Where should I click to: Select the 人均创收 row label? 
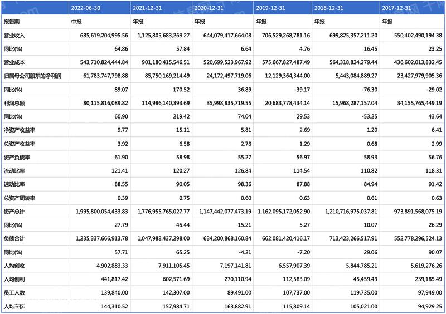click(x=14, y=266)
